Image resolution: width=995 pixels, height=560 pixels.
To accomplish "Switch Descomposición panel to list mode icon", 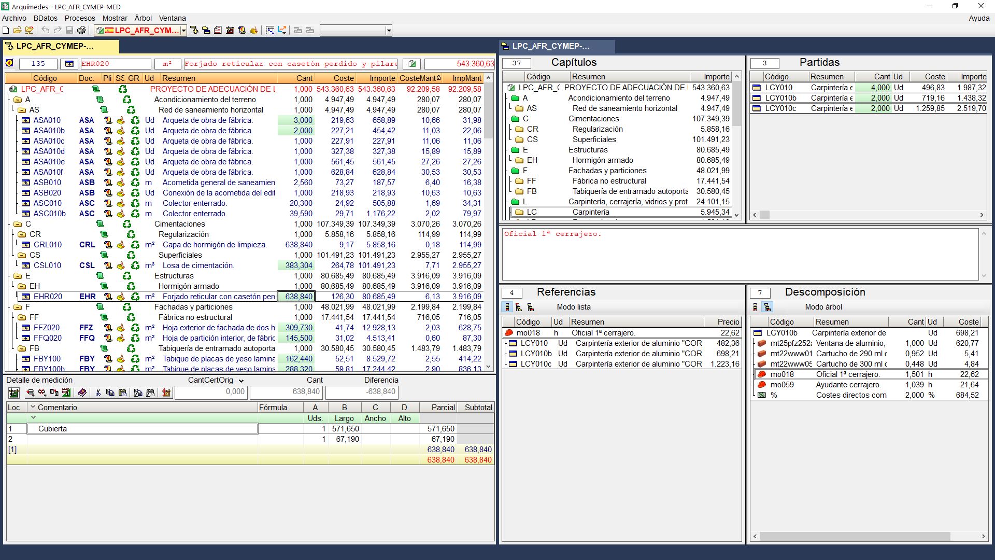I will point(756,307).
